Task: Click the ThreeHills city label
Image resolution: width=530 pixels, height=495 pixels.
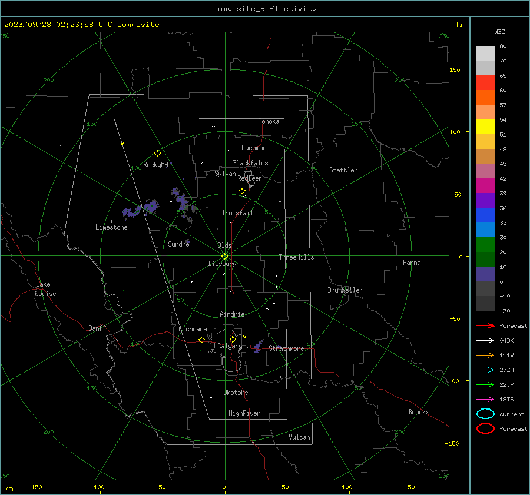Action: point(296,257)
